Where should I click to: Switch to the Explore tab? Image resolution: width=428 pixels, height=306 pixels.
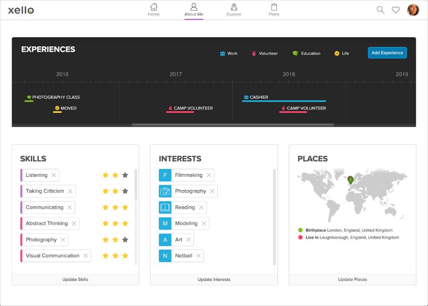click(234, 9)
